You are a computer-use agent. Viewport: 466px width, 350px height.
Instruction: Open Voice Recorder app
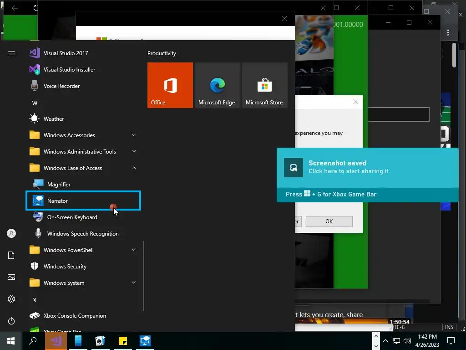click(x=83, y=86)
